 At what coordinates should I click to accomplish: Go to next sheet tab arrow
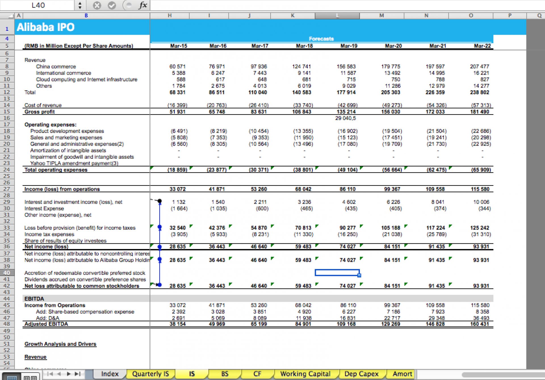pyautogui.click(x=68, y=374)
